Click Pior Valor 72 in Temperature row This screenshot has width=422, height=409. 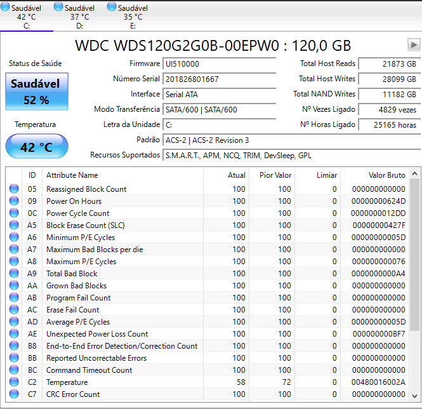point(287,382)
